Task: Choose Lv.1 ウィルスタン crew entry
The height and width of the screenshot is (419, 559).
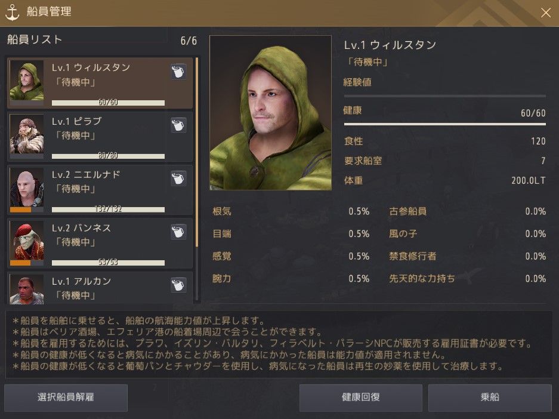Action: pos(100,83)
